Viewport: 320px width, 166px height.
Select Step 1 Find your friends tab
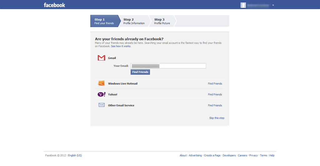pyautogui.click(x=106, y=21)
